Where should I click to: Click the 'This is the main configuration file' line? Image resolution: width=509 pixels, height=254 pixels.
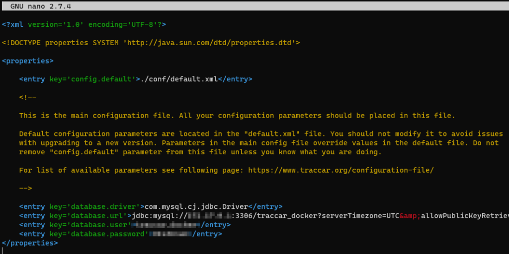(x=237, y=116)
